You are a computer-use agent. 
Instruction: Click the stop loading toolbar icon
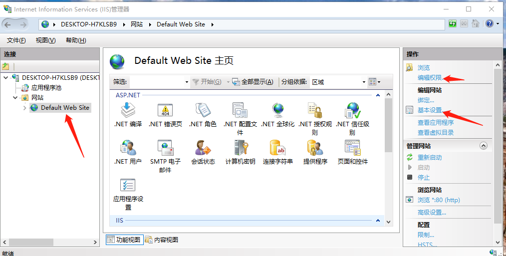(x=464, y=23)
